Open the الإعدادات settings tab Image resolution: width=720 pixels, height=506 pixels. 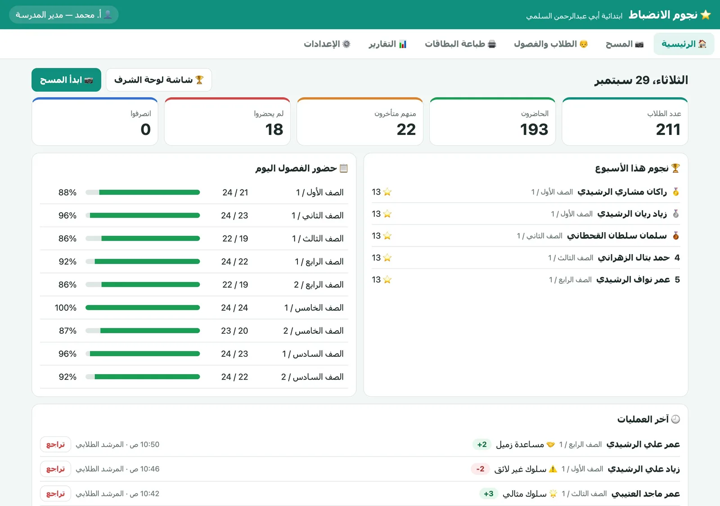[x=327, y=44]
